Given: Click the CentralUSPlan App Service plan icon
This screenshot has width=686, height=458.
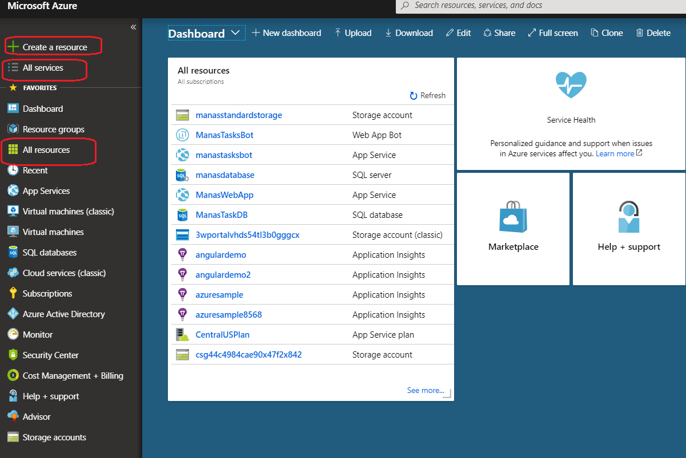Looking at the screenshot, I should (182, 335).
